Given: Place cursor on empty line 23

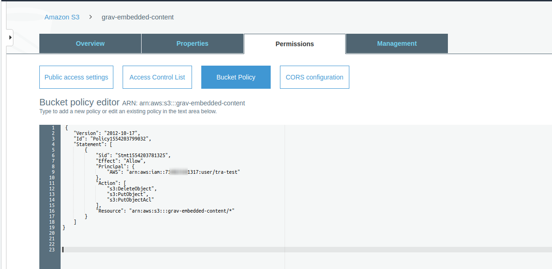Looking at the screenshot, I should coord(185,250).
